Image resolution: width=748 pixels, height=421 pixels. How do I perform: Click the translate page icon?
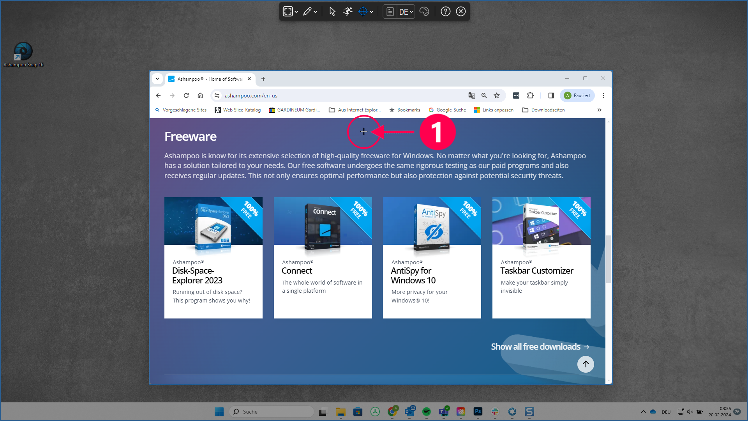(x=472, y=96)
